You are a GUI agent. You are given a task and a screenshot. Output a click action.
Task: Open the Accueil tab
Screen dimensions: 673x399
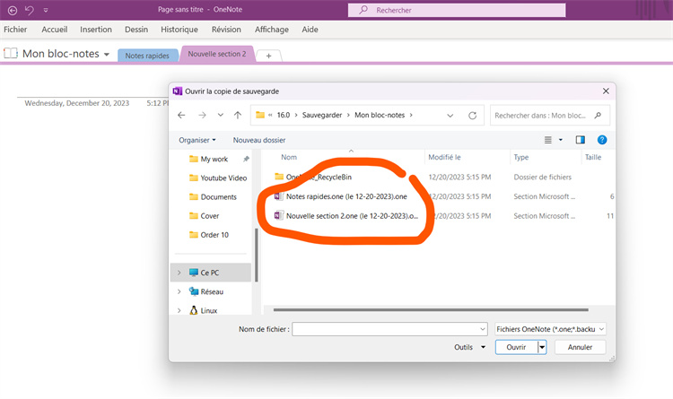55,30
